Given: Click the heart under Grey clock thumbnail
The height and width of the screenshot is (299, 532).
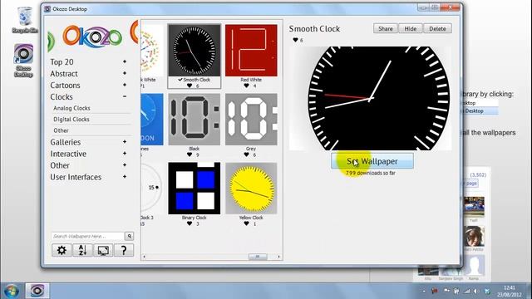Looking at the screenshot, I should tap(246, 154).
